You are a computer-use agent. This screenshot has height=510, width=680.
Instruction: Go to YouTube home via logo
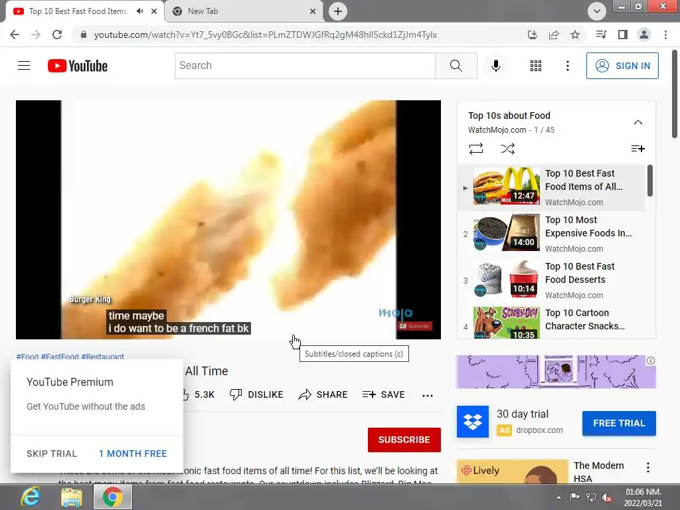pyautogui.click(x=78, y=66)
